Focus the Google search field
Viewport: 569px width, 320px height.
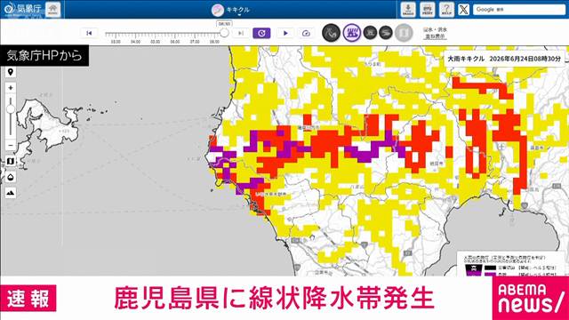point(519,10)
